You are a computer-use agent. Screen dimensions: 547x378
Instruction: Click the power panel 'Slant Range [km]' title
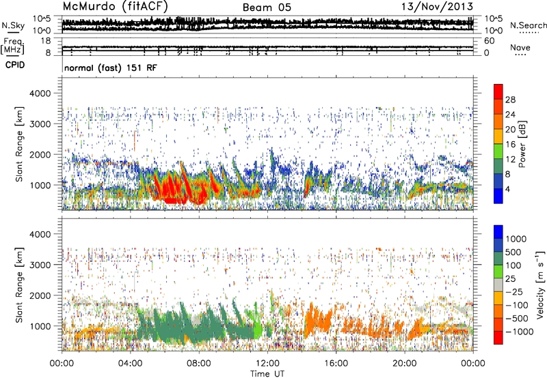coord(19,144)
